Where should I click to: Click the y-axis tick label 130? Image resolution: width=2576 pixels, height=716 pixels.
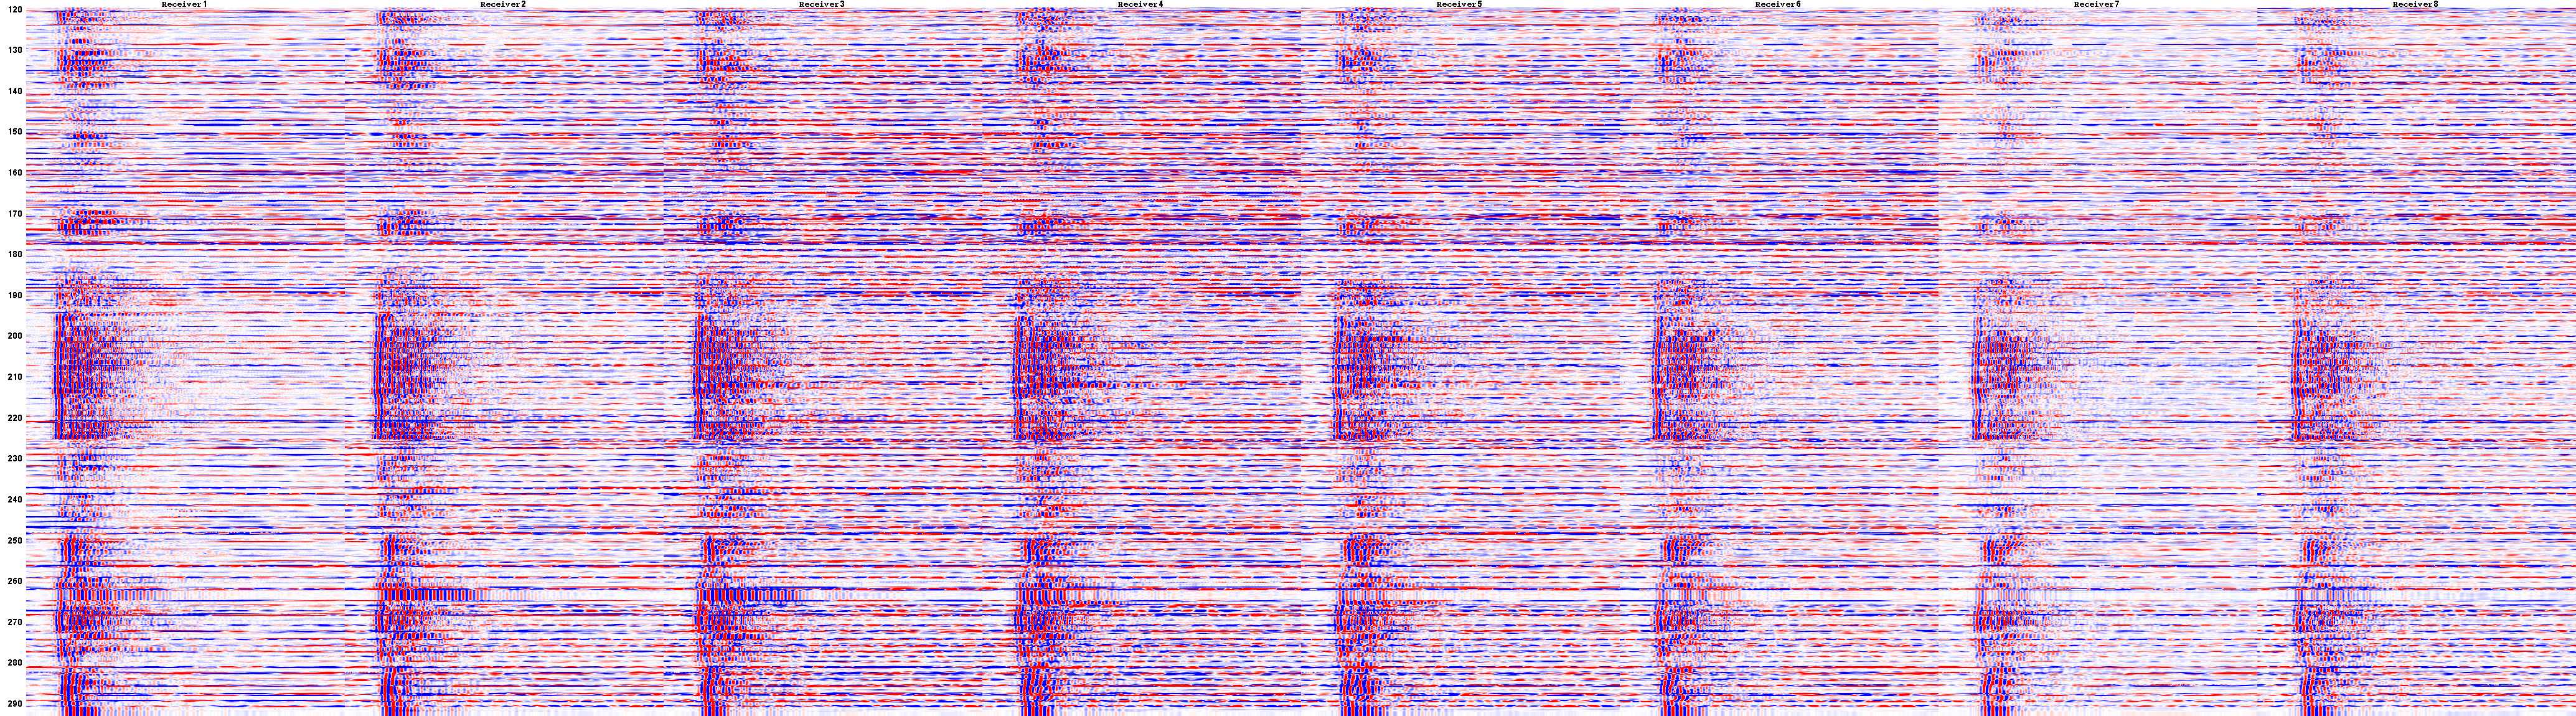pyautogui.click(x=14, y=50)
